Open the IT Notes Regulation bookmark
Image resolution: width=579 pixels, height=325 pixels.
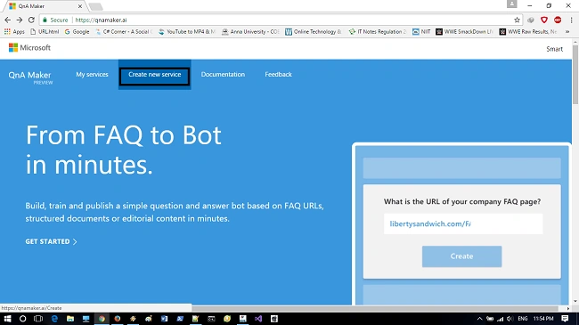[x=378, y=32]
